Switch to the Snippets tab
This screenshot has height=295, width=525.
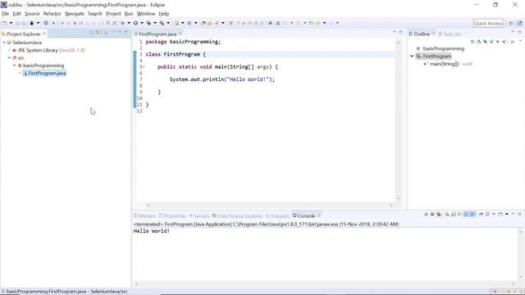(277, 216)
